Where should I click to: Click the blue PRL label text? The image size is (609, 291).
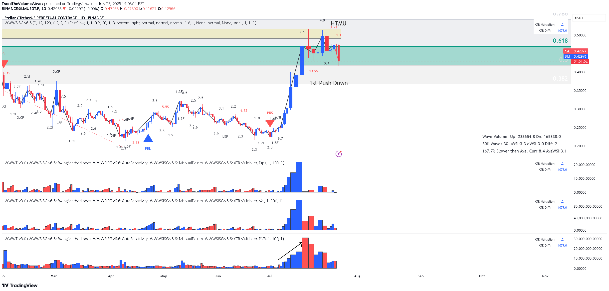click(148, 149)
